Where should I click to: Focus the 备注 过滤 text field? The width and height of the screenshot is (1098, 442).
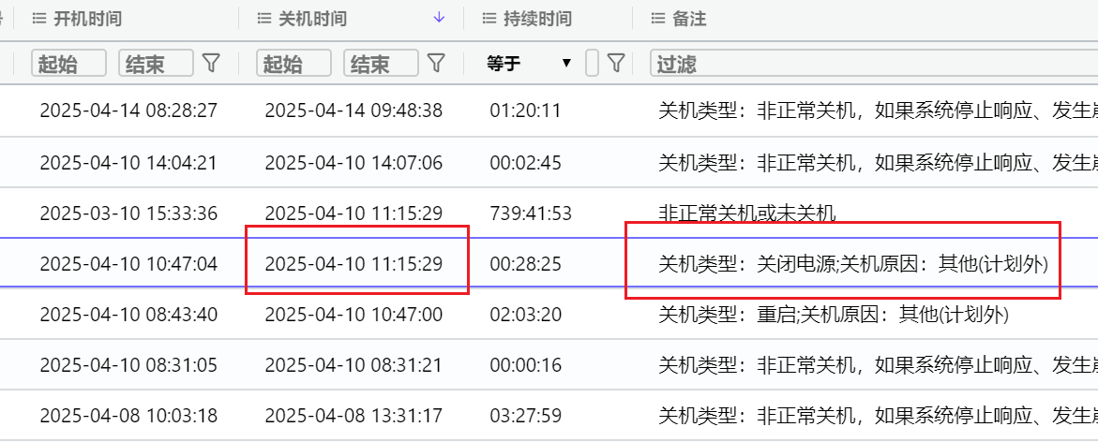(x=874, y=64)
